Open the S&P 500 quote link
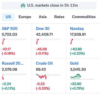Viewport: 100px width, 94px height. [10, 29]
